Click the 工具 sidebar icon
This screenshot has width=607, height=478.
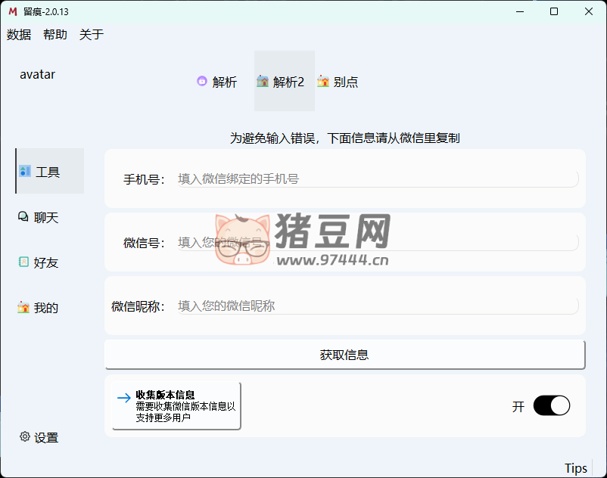tap(25, 172)
